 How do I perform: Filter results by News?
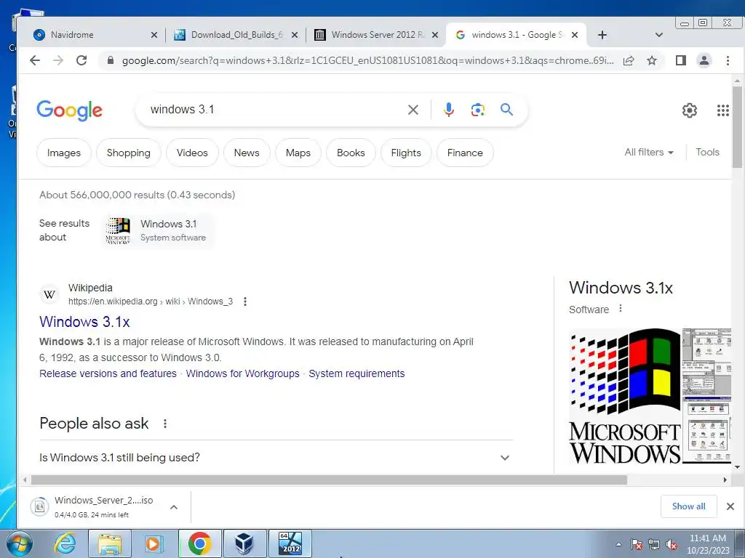[x=247, y=153]
